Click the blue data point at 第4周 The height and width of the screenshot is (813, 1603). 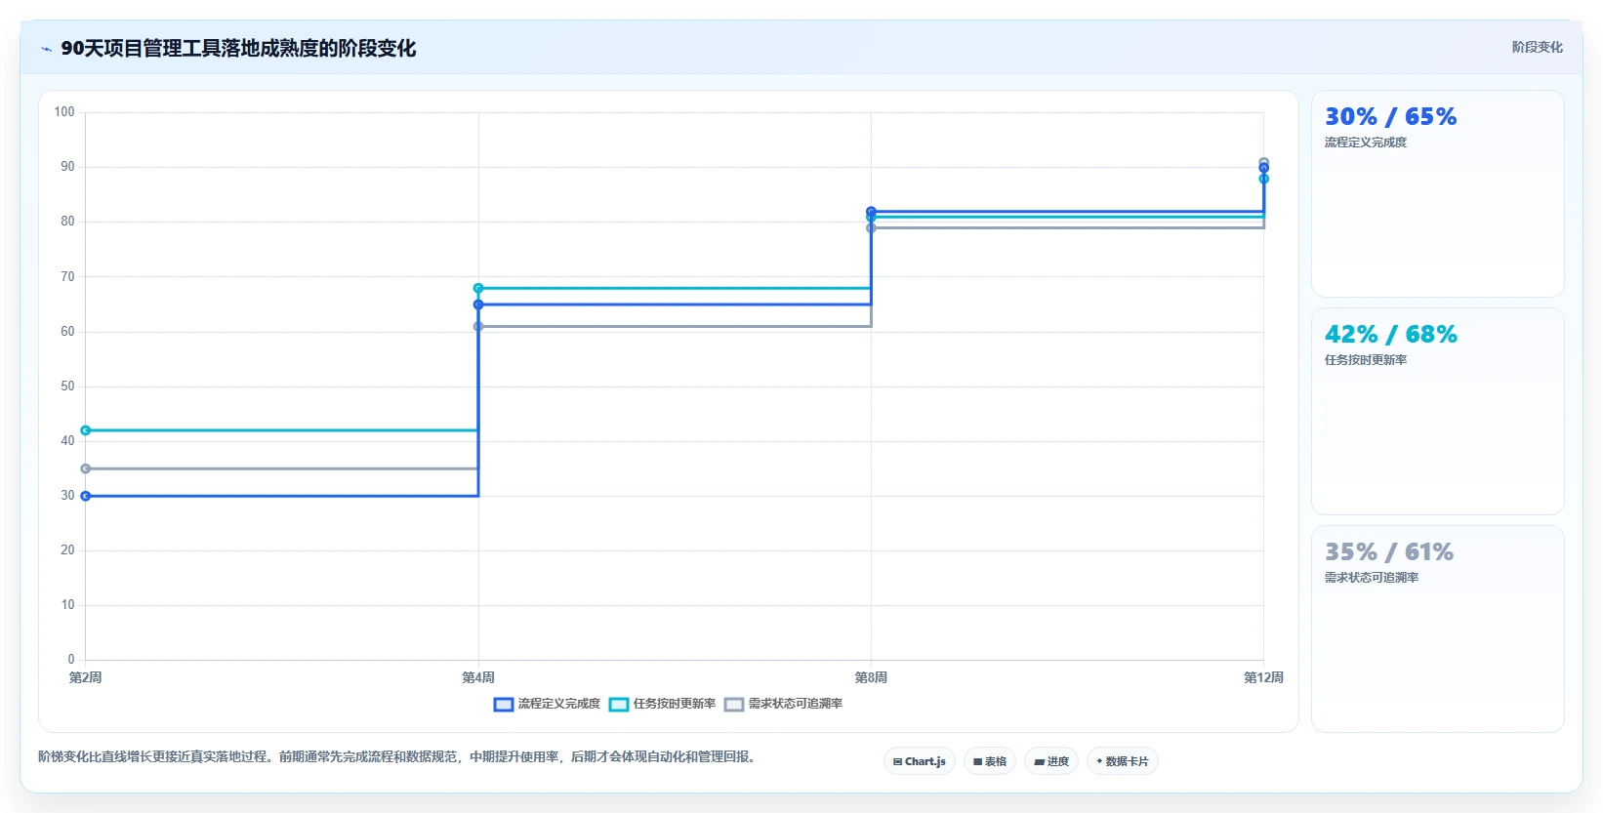tap(478, 305)
